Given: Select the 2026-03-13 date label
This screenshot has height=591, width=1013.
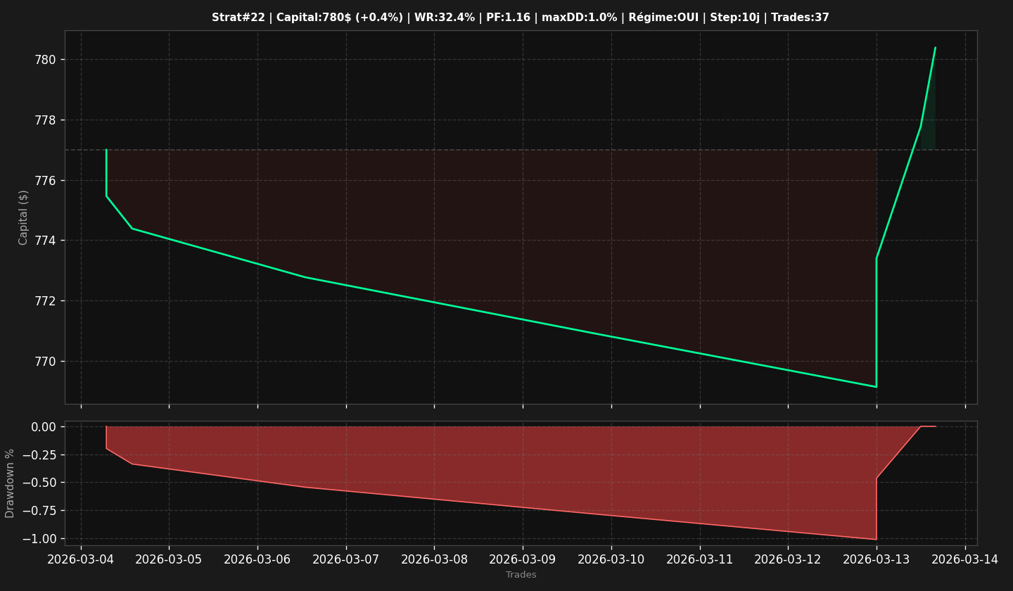Looking at the screenshot, I should coord(877,559).
